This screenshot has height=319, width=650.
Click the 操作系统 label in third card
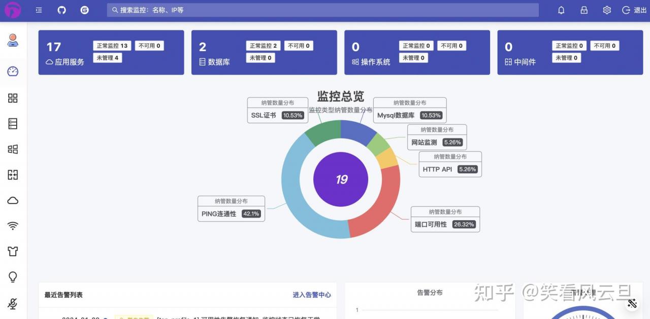371,62
